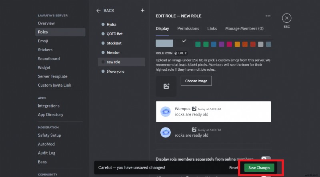Pick the purple color swatch
This screenshot has height=177, width=320.
pos(222,44)
